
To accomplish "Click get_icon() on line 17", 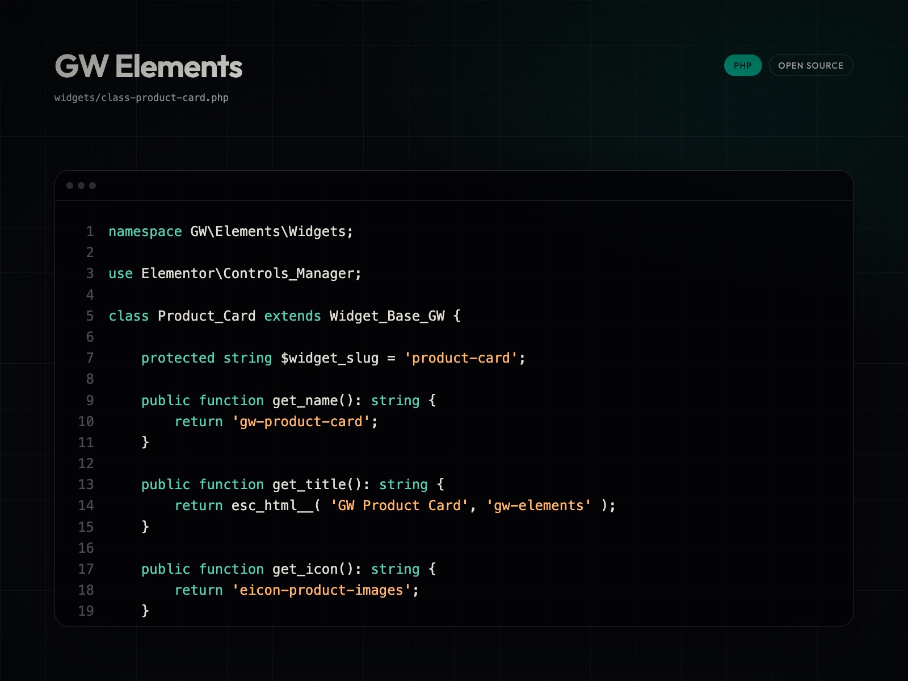I will [313, 569].
